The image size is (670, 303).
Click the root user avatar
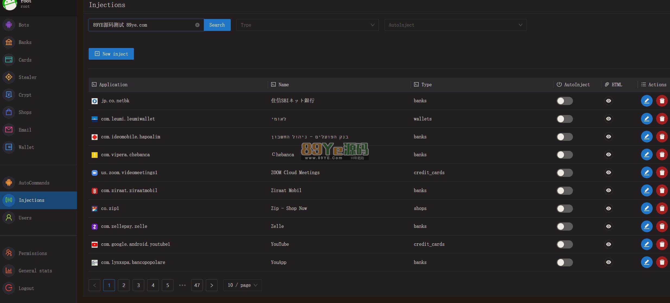(10, 4)
